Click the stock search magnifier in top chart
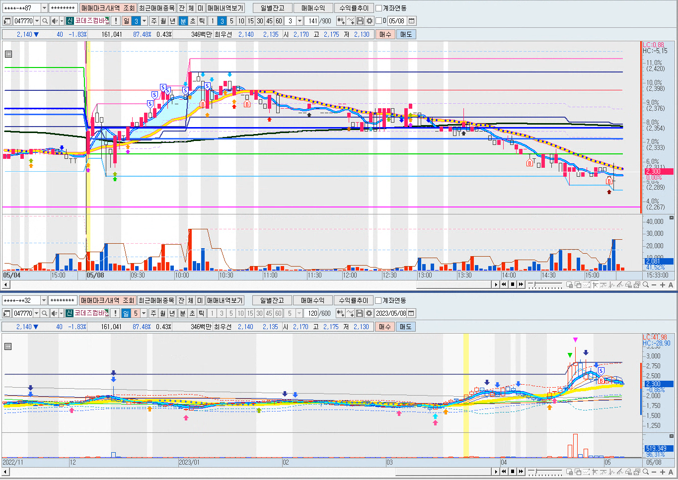Image resolution: width=678 pixels, height=480 pixels. pyautogui.click(x=45, y=21)
